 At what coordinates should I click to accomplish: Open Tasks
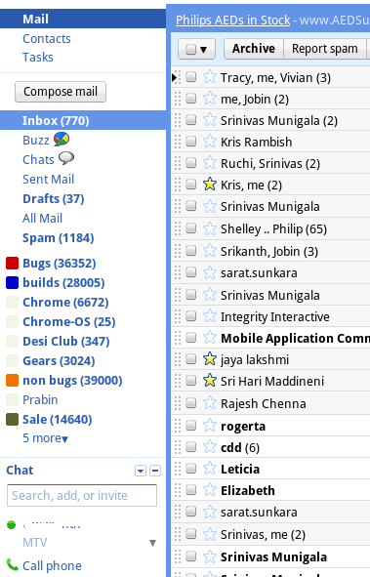pos(38,57)
